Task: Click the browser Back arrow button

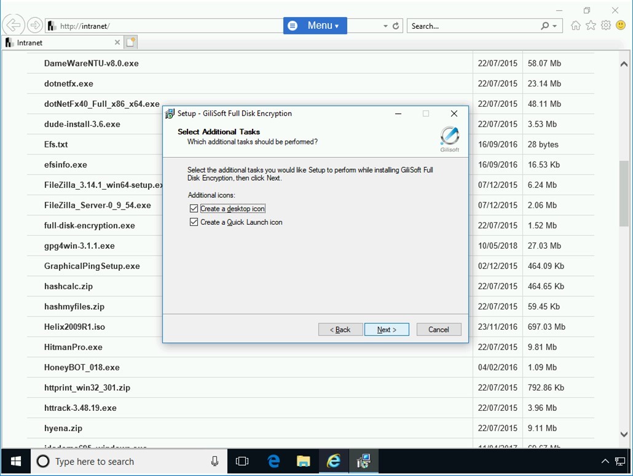Action: 13,25
